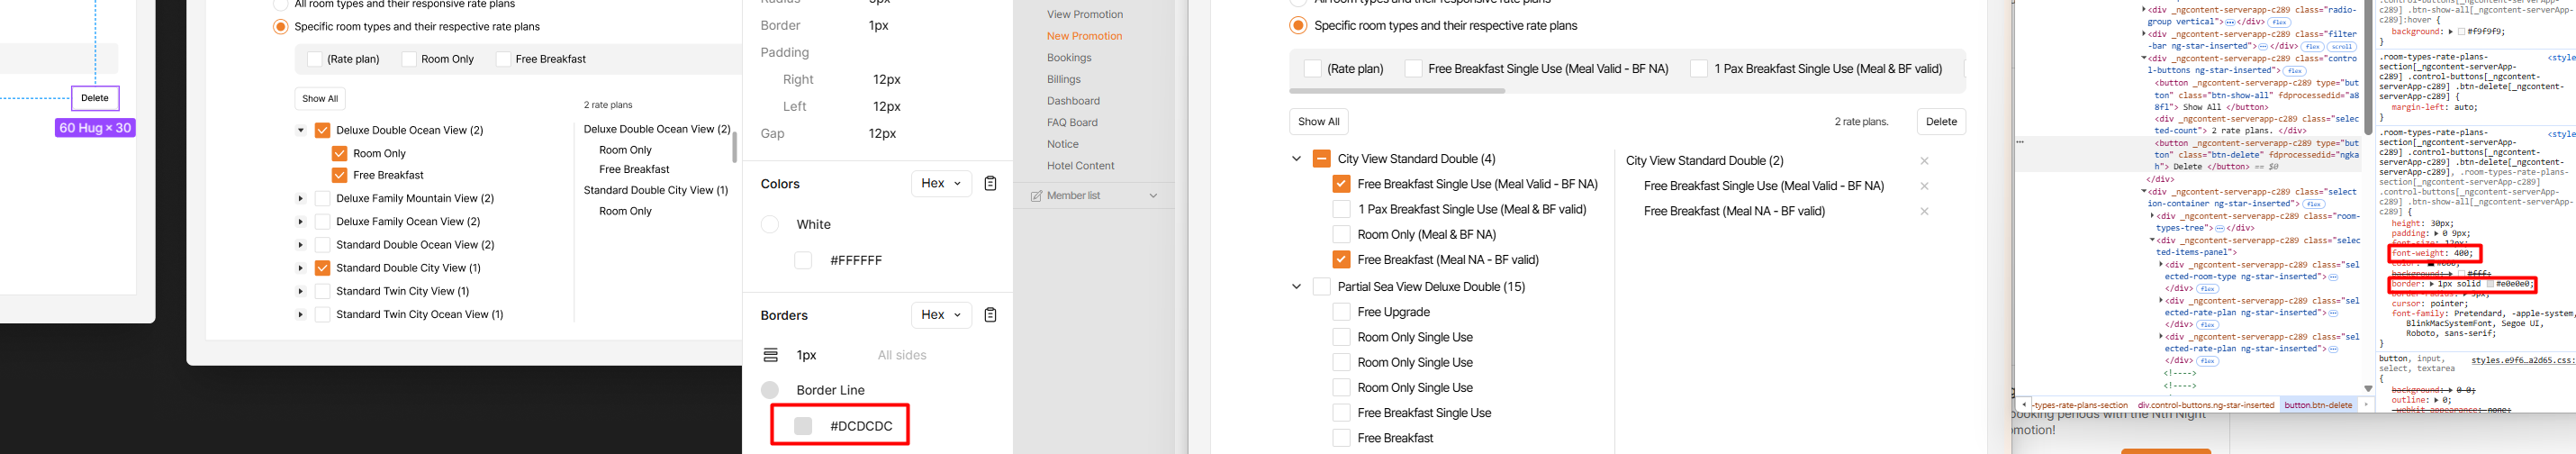
Task: Go to FAQ Board in sidebar
Action: click(x=1071, y=123)
